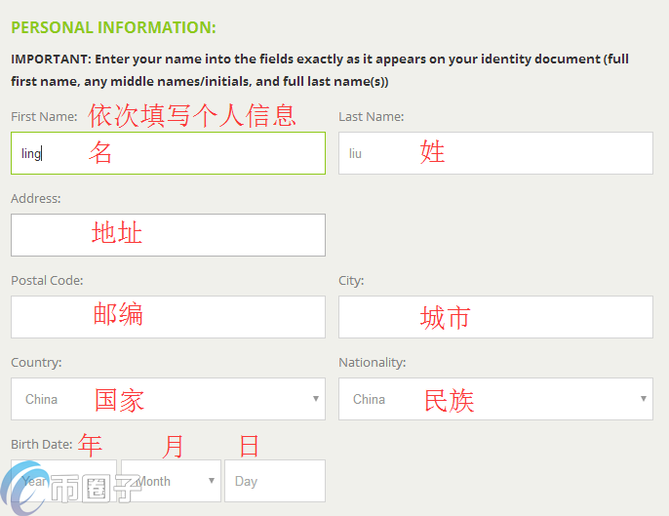Select the Postal Code input
669x516 pixels.
[x=168, y=317]
